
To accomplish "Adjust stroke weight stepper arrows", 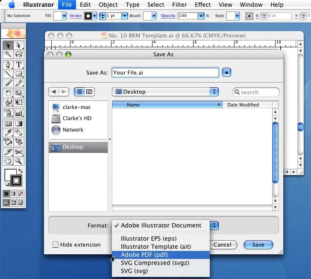I will (103, 16).
